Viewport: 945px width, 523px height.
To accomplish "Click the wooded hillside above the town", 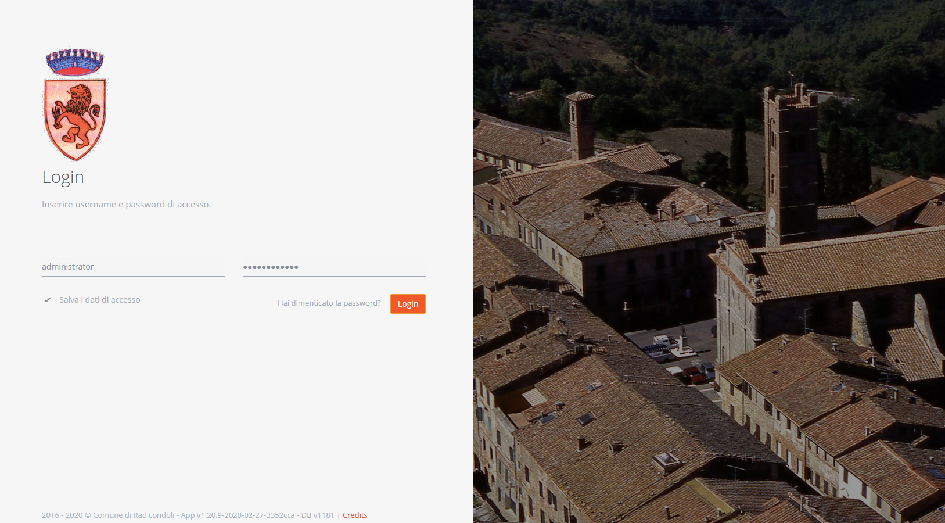I will pos(668,46).
